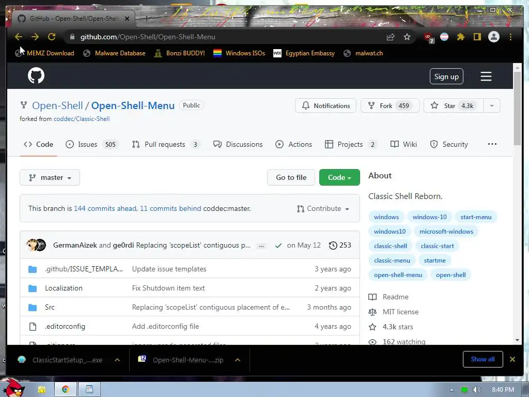529x397 pixels.
Task: Open the uBlock Origin extension icon
Action: (429, 37)
